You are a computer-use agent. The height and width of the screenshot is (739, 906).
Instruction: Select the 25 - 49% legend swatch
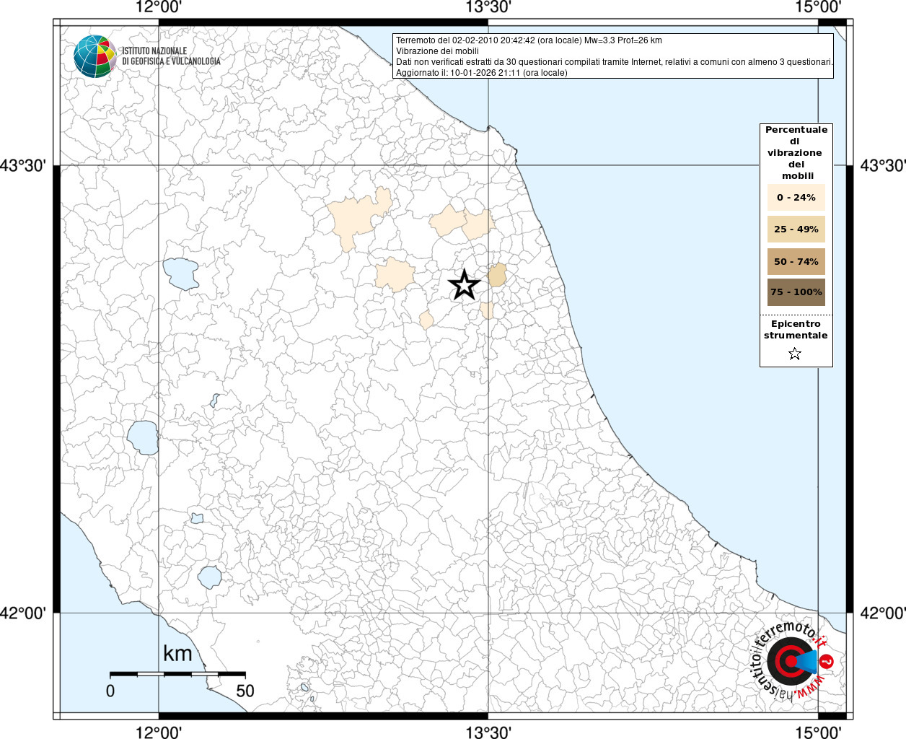pos(796,229)
